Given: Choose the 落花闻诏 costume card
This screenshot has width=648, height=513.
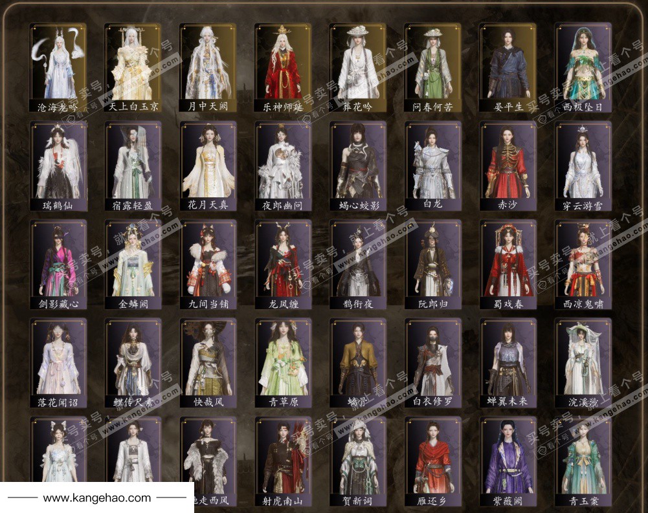Looking at the screenshot, I should (x=58, y=364).
